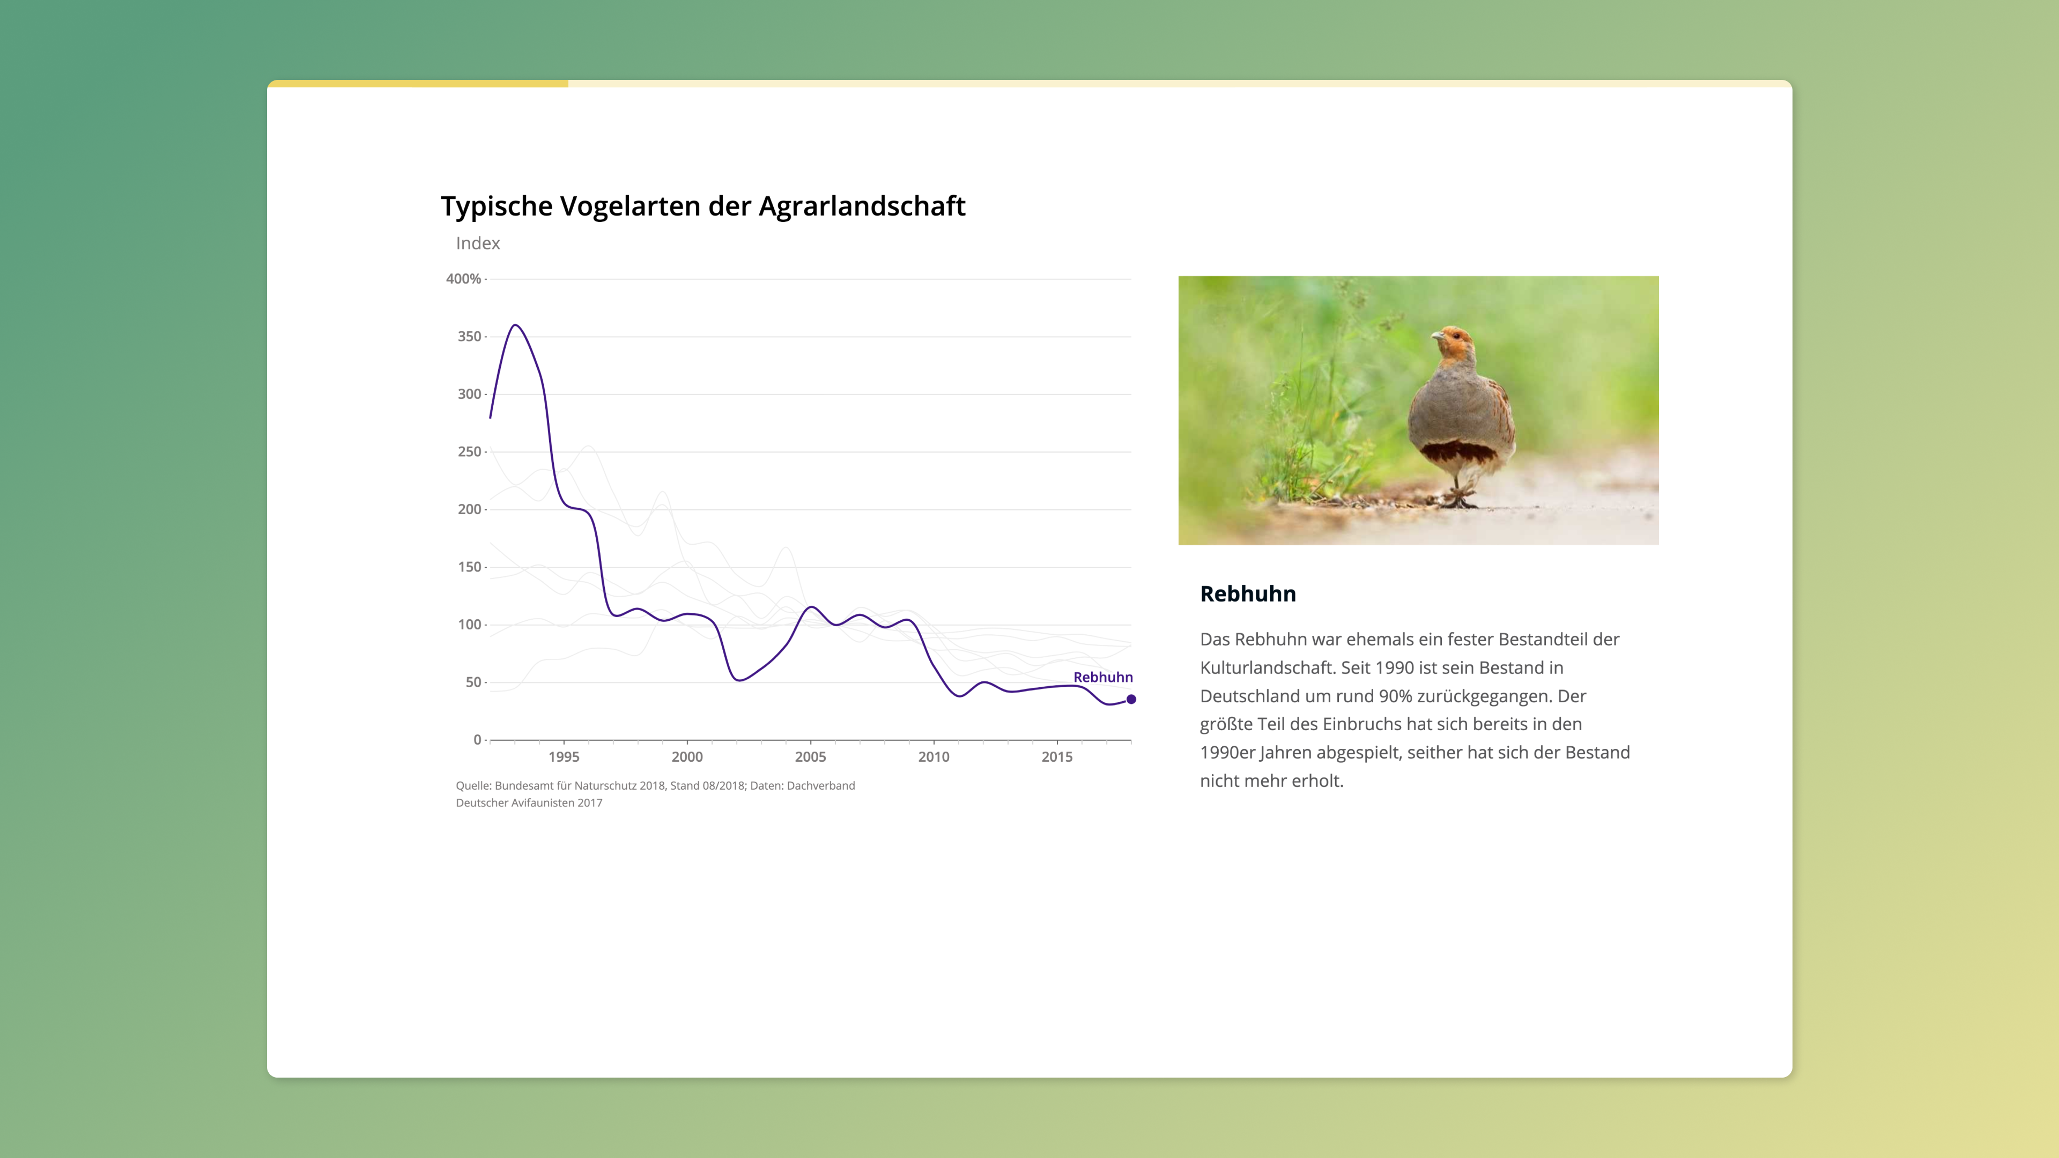Click the 'Index' axis title
The height and width of the screenshot is (1158, 2059).
(x=478, y=243)
